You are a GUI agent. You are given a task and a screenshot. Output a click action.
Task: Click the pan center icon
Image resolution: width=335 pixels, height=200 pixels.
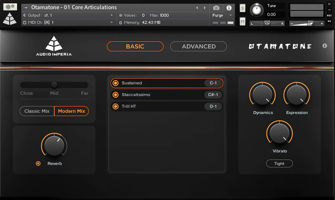pyautogui.click(x=267, y=23)
